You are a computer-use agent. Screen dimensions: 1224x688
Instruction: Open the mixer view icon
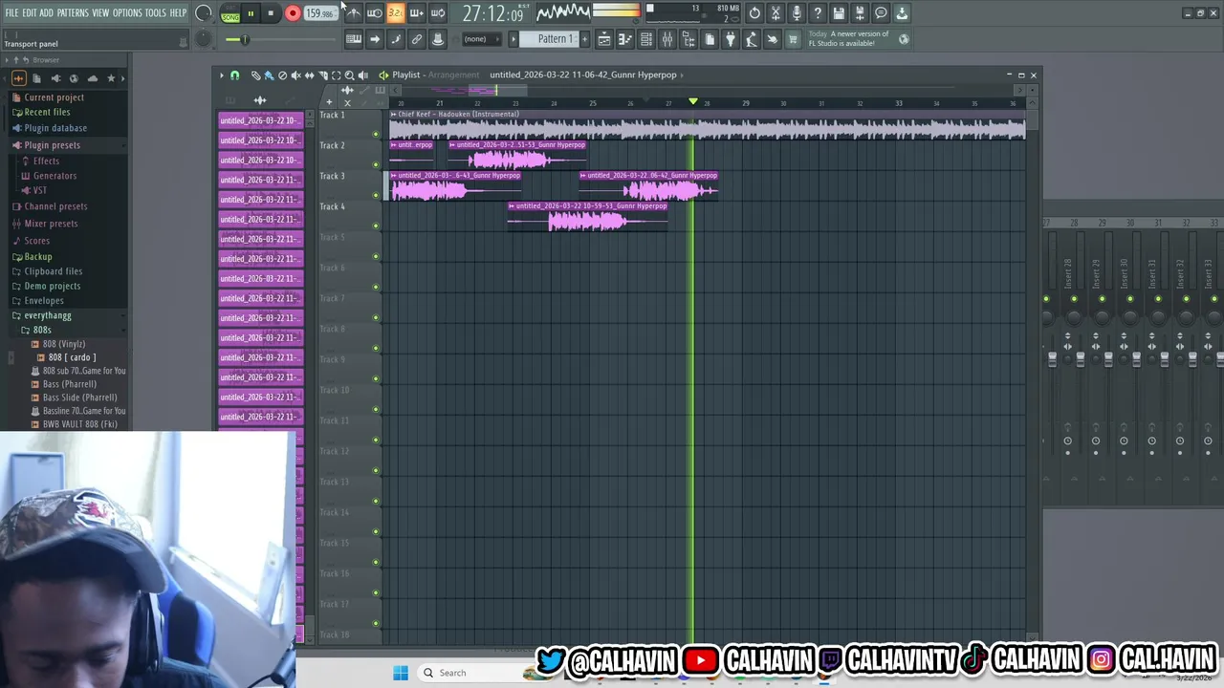tap(667, 39)
